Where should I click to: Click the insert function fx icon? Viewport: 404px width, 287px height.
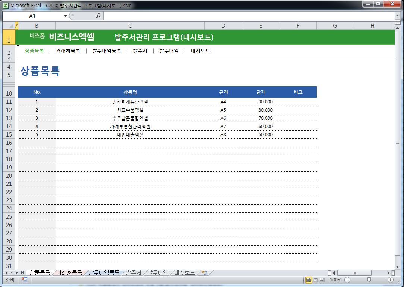click(x=98, y=16)
